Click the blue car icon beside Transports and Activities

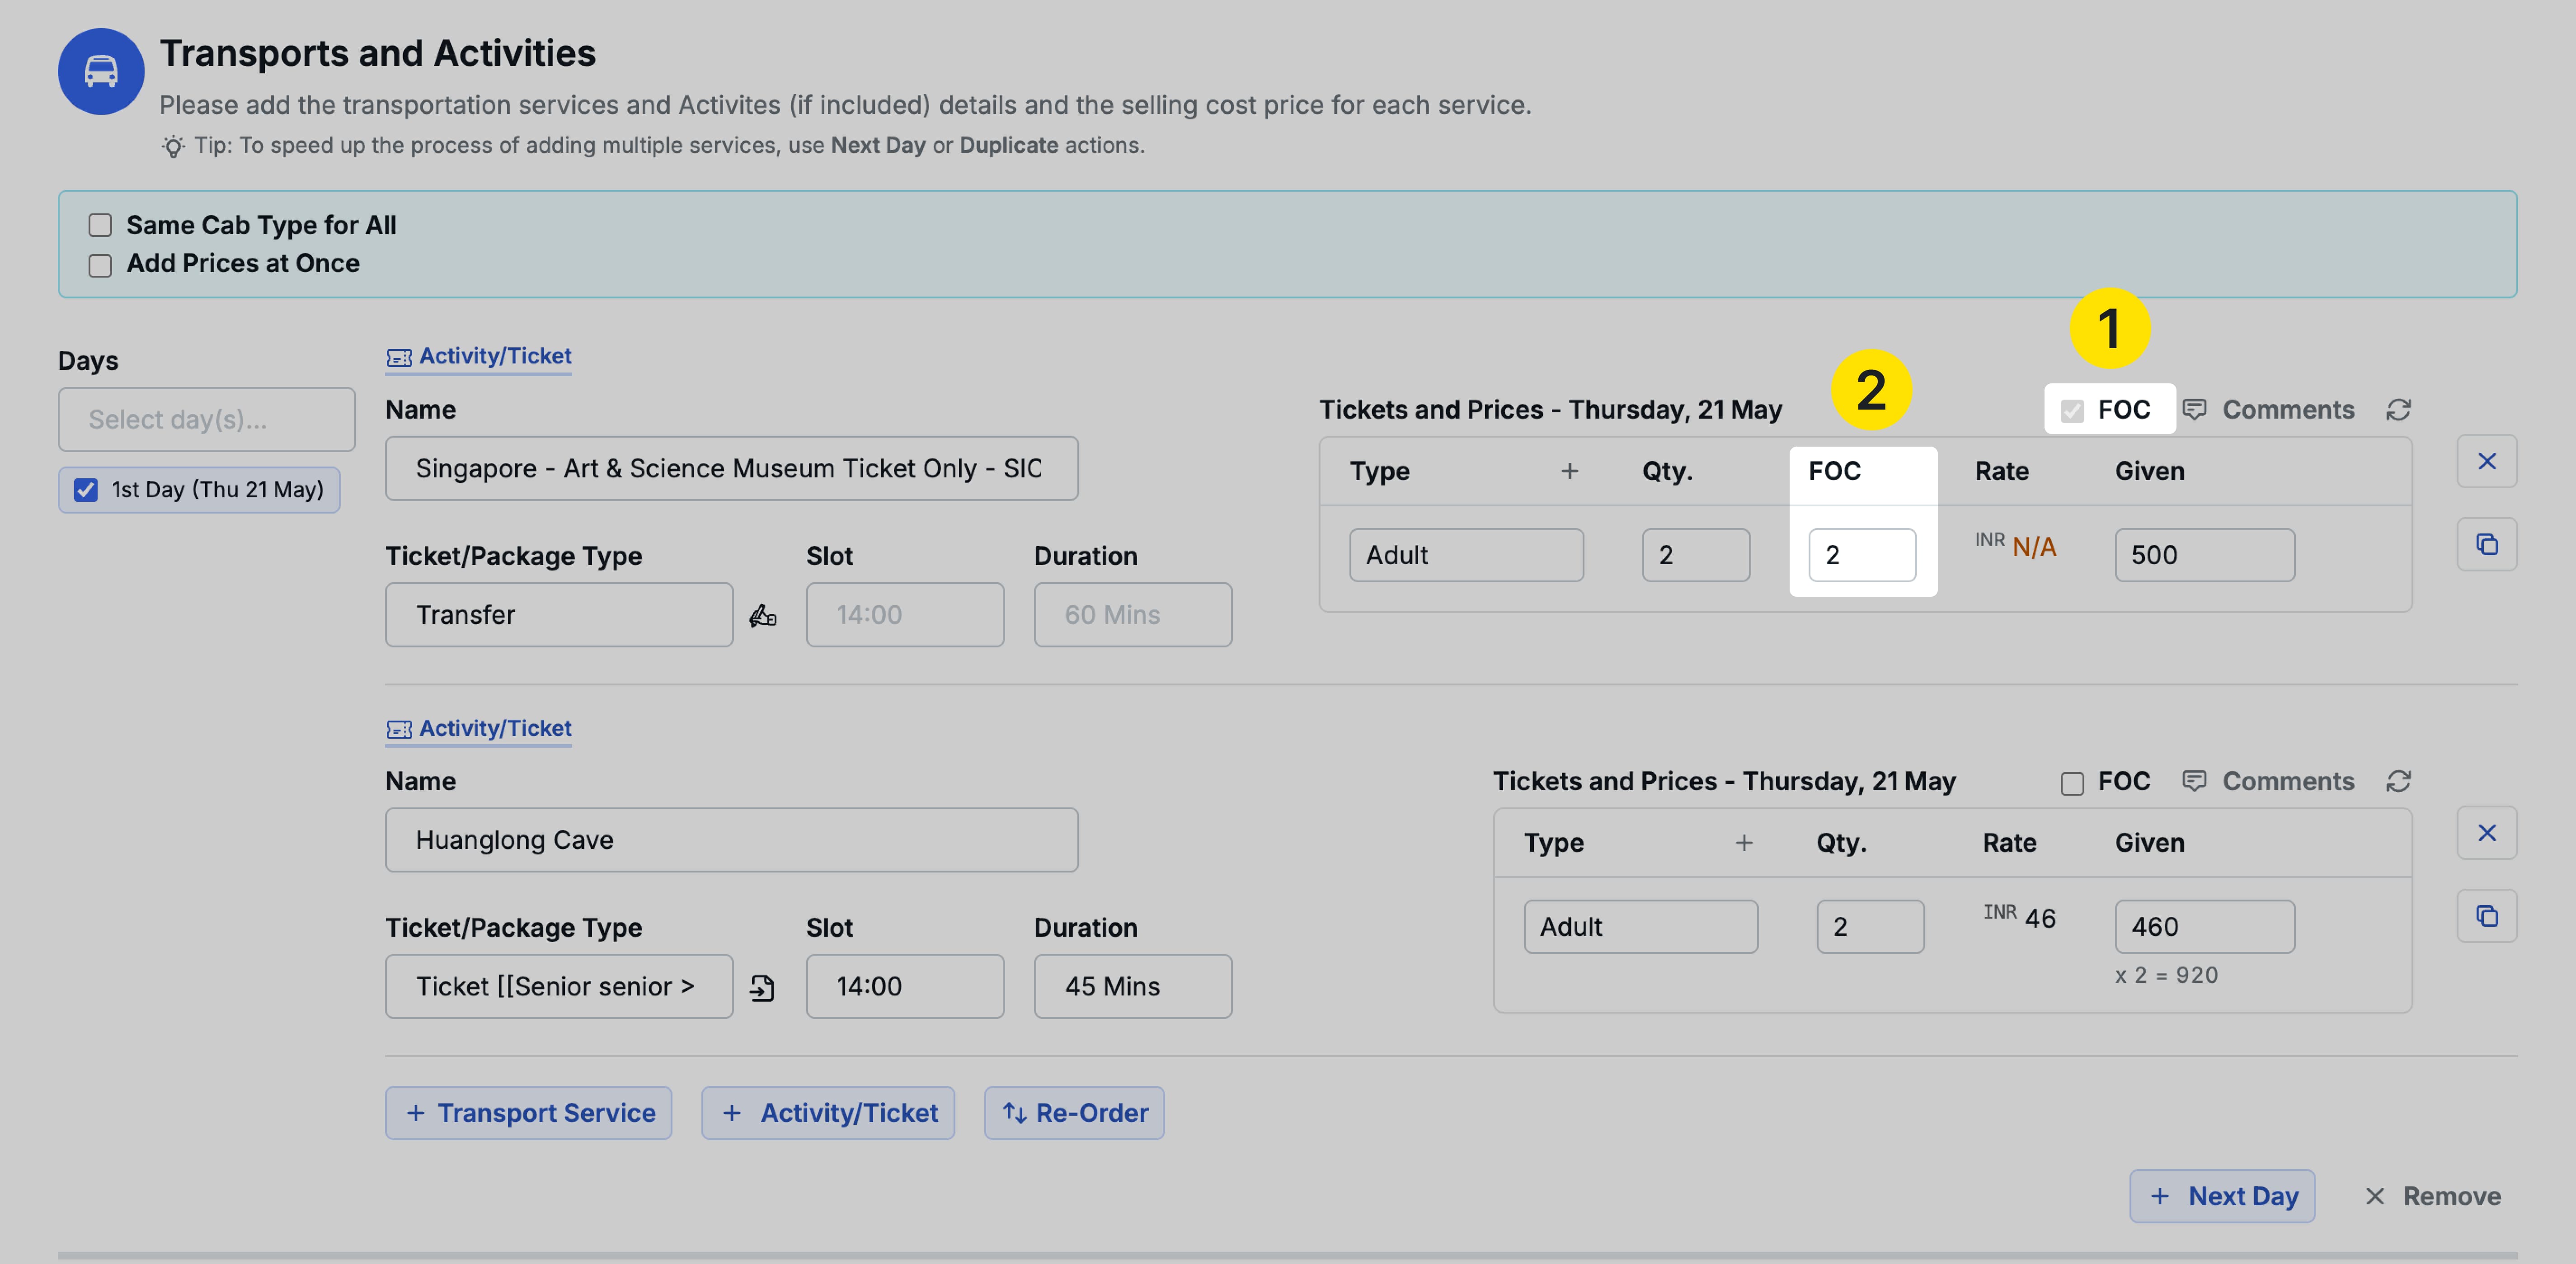101,71
